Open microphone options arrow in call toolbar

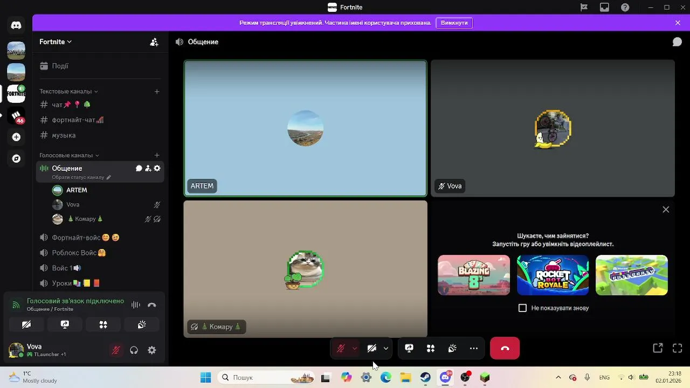pyautogui.click(x=354, y=349)
